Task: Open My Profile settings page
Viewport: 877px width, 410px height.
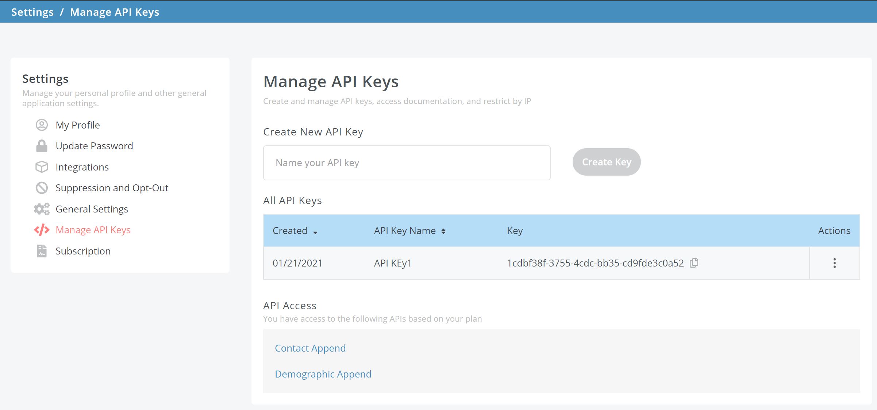Action: [x=78, y=125]
